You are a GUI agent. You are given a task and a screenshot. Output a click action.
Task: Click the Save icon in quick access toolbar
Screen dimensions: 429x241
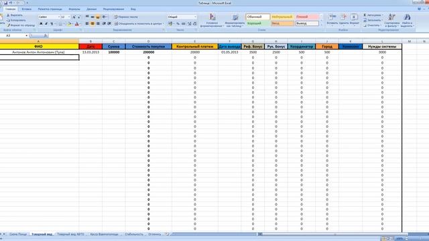point(5,3)
